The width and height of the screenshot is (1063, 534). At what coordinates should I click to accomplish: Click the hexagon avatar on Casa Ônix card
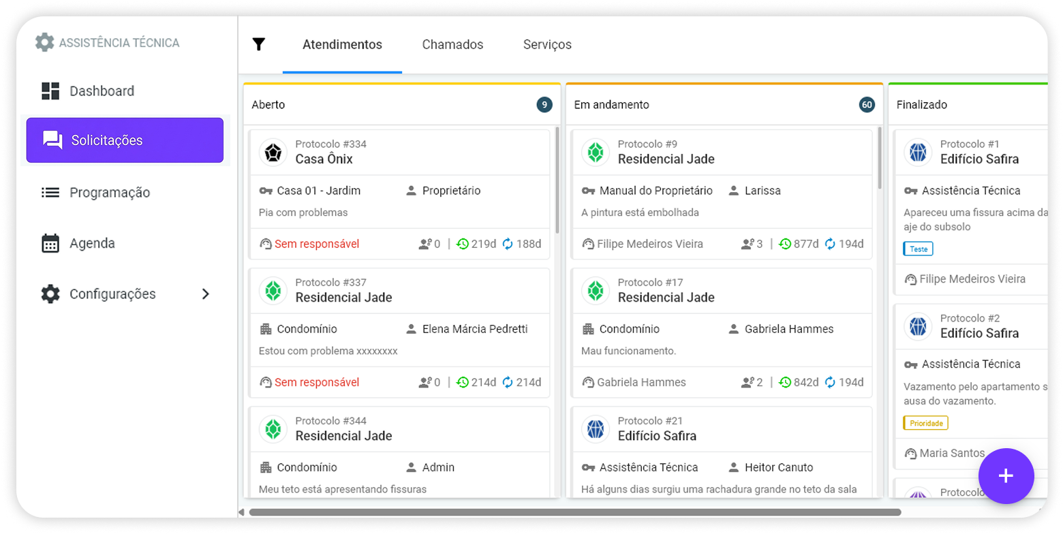coord(273,153)
